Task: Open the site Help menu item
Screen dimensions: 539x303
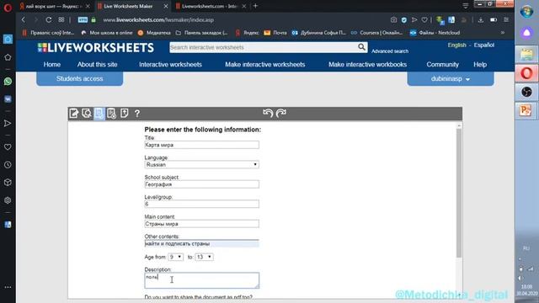Action: 480,65
